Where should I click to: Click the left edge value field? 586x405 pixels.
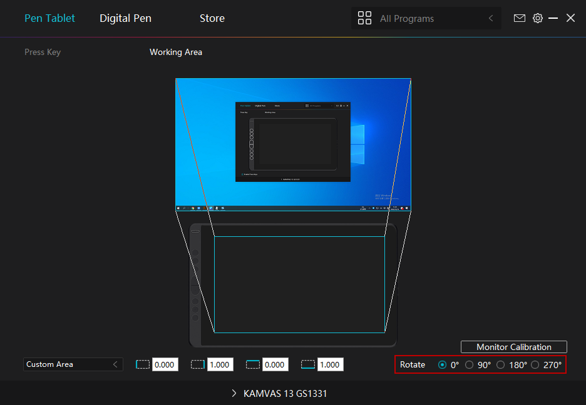pos(165,364)
